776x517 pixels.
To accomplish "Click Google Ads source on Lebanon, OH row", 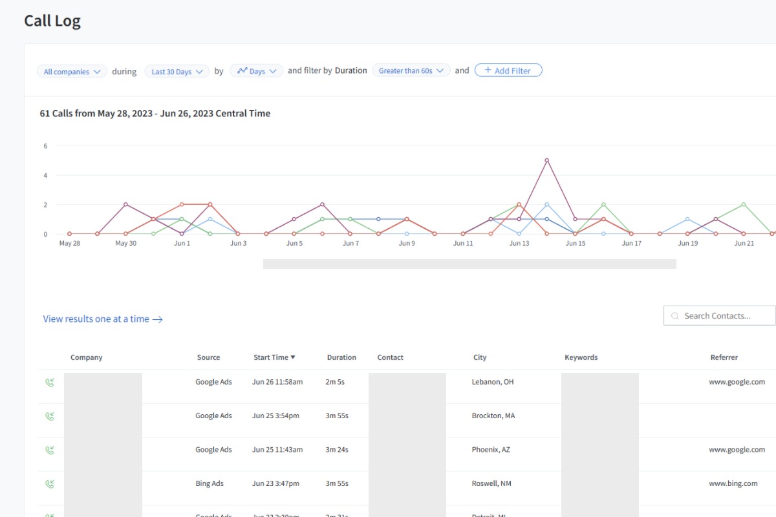I will click(213, 382).
